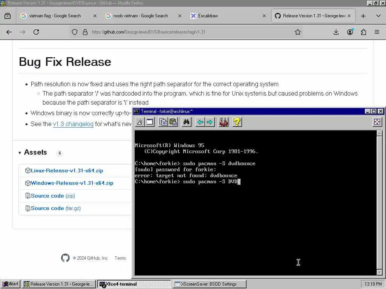Paste clipboard into terminal
The height and width of the screenshot is (289, 386).
[173, 122]
